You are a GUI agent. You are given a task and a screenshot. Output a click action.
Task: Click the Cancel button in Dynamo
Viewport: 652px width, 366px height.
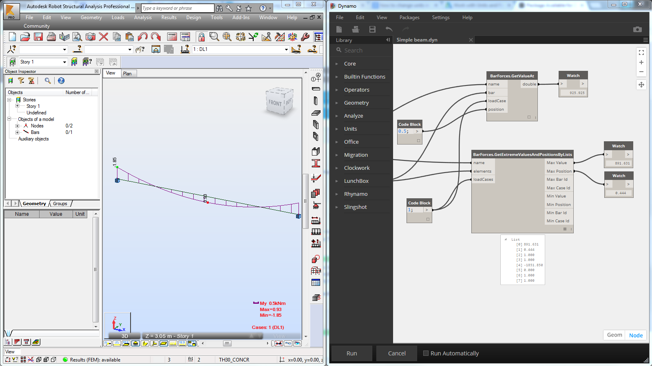click(x=397, y=353)
